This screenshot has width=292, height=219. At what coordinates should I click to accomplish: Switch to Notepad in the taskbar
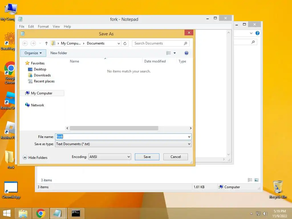[x=58, y=213]
